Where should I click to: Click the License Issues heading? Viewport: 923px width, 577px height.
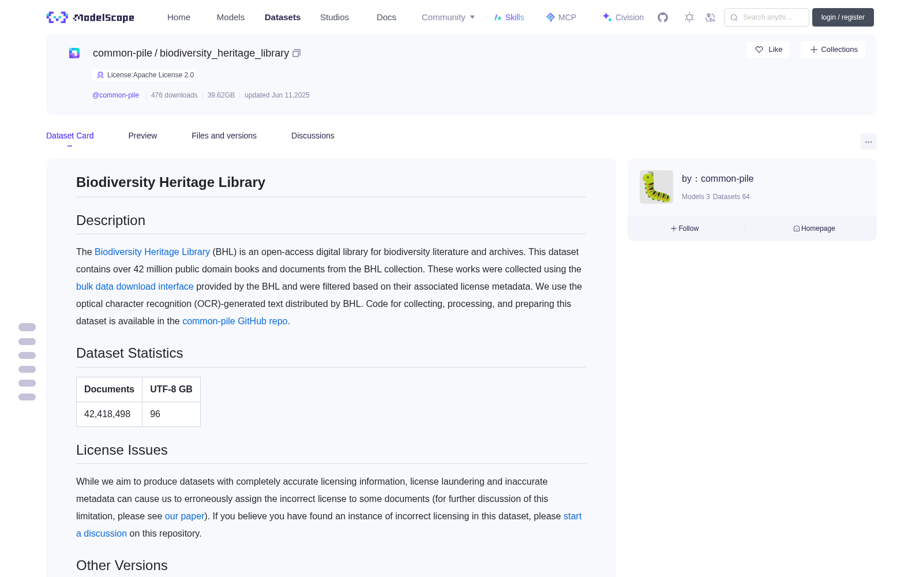(122, 450)
